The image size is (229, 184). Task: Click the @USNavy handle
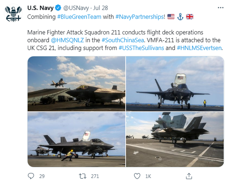pos(76,8)
